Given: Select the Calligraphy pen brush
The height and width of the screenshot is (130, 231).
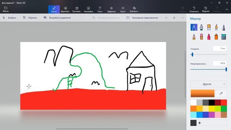Looking at the screenshot, I should (x=201, y=27).
